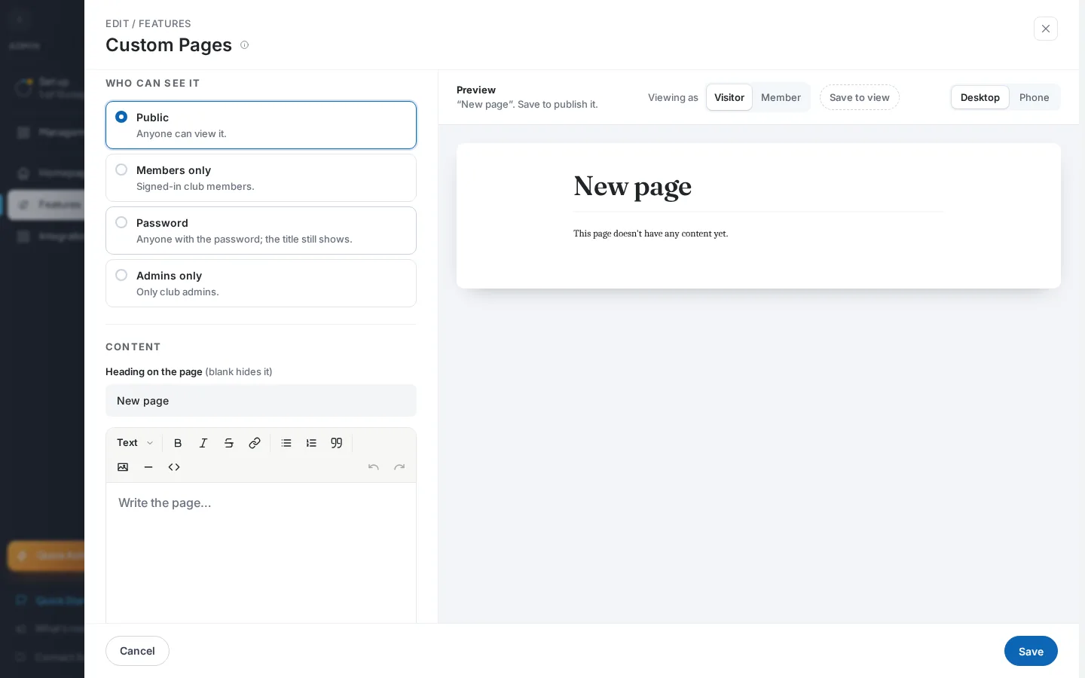Create a bulleted list
Viewport: 1085px width, 678px height.
coord(286,443)
